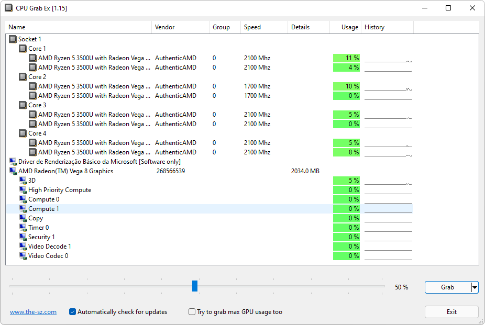
Task: Open the Grab button dropdown arrow
Action: click(x=475, y=287)
